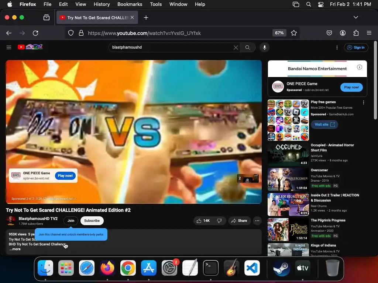This screenshot has height=283, width=378.
Task: Clear the search box with X
Action: tap(236, 48)
